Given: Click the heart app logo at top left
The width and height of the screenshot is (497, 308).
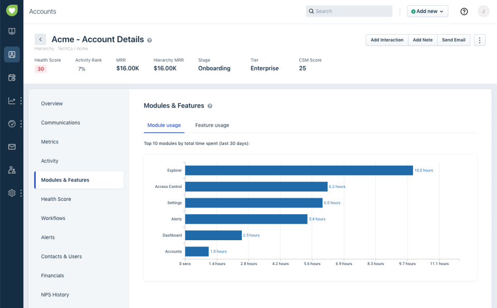Looking at the screenshot, I should pos(11,10).
